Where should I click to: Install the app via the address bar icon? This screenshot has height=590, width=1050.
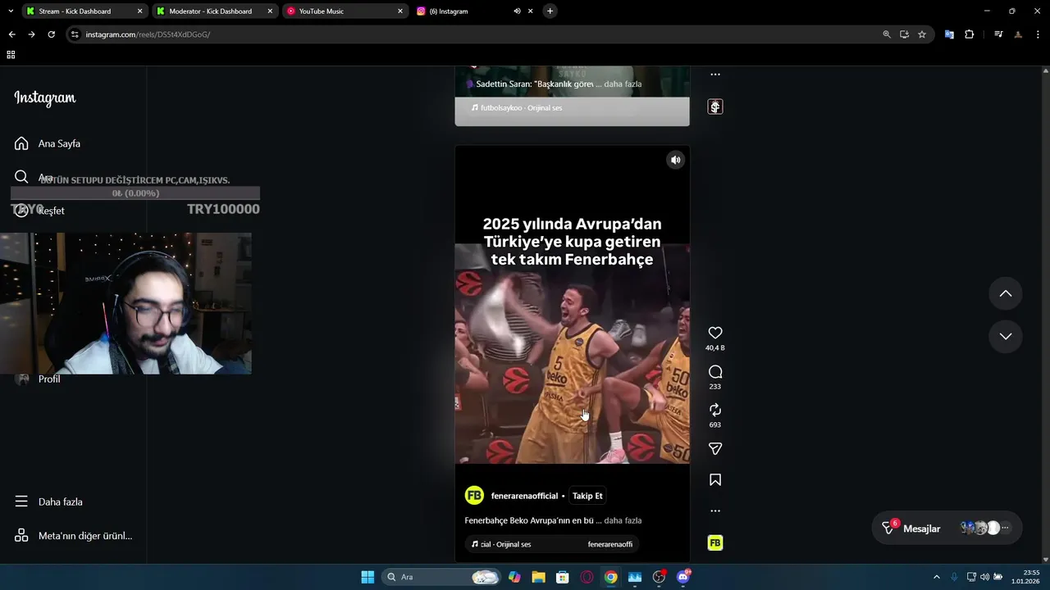(x=904, y=34)
